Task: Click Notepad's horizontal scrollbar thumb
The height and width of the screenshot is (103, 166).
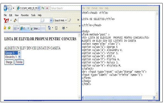Action: [113, 98]
